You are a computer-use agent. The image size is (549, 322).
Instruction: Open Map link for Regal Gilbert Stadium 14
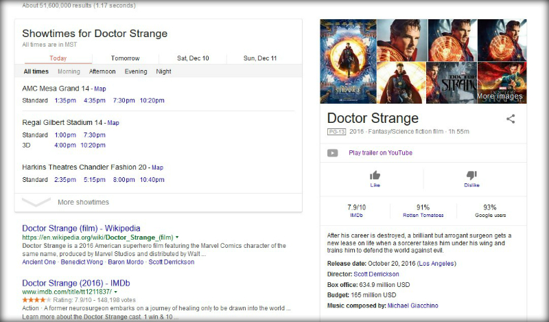[113, 123]
